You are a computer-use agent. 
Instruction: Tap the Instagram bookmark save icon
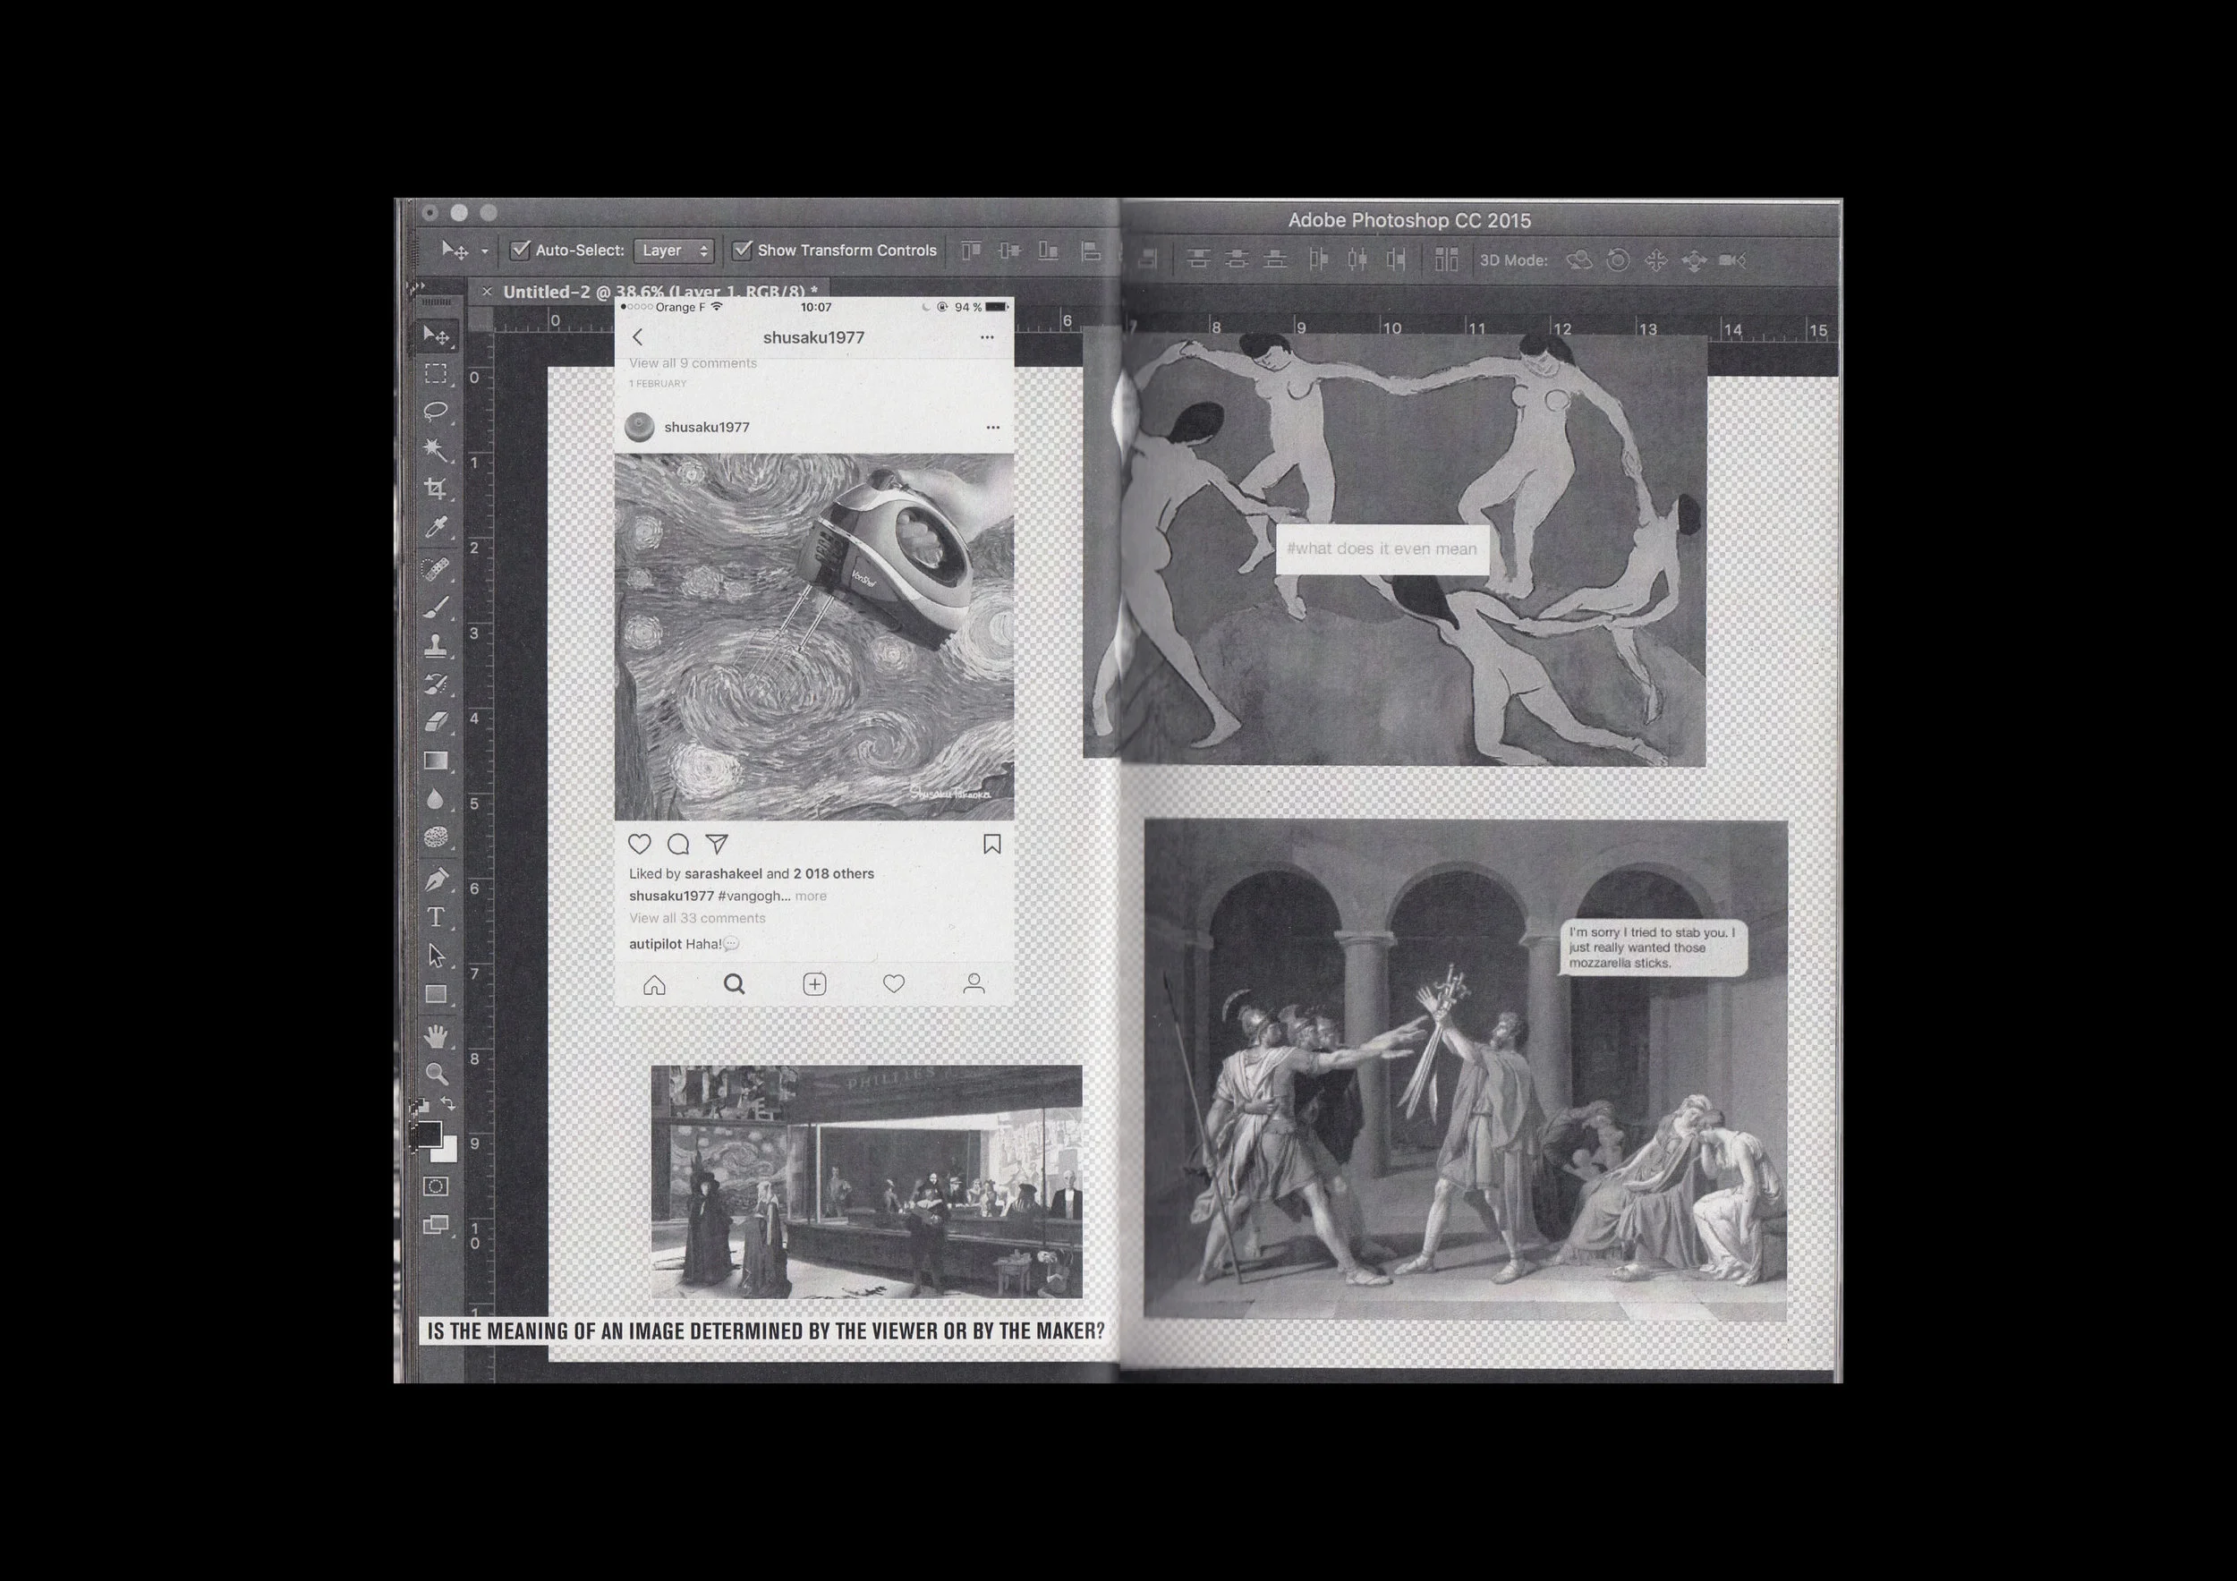click(991, 845)
